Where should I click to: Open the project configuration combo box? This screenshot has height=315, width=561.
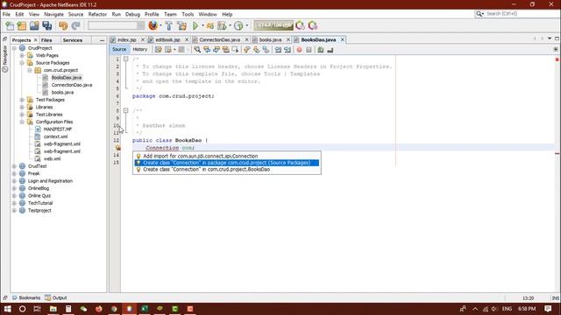click(x=116, y=25)
